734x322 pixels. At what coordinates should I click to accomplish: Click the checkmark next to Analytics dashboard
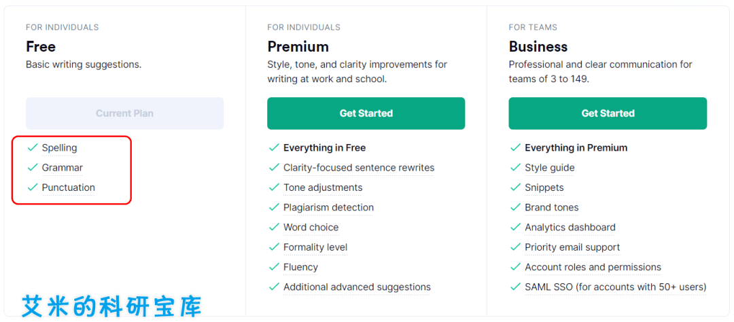[515, 227]
